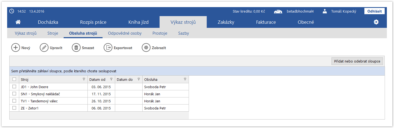Image resolution: width=394 pixels, height=128 pixels.
Task: Open the Rozpis práce main menu
Action: (x=93, y=22)
